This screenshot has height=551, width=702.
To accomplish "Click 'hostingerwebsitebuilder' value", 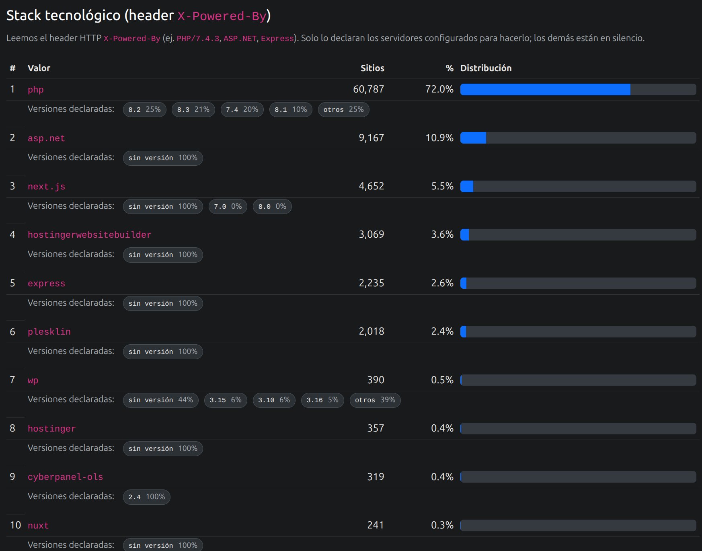I will point(89,235).
